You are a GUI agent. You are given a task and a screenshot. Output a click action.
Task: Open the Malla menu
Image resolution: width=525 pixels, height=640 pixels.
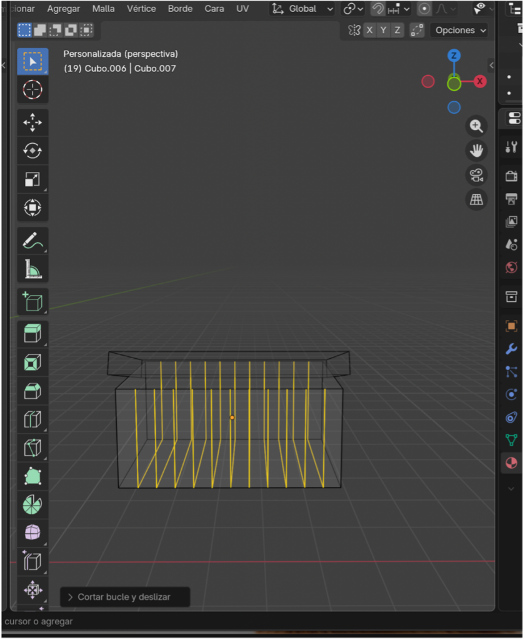(x=103, y=9)
